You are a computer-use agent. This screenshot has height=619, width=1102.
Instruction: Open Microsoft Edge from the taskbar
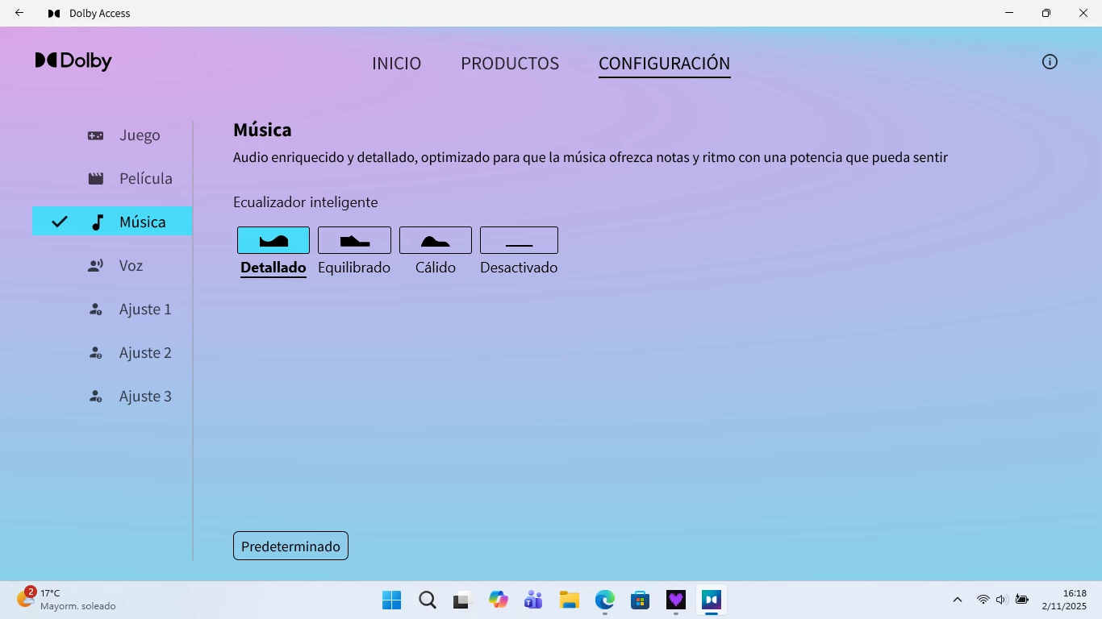coord(605,600)
